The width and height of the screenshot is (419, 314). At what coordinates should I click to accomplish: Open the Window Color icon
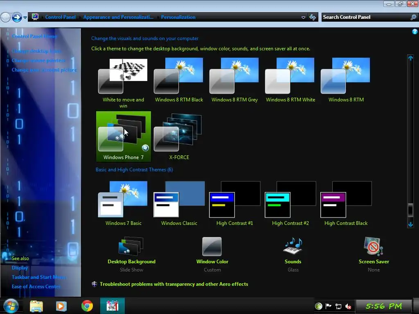212,247
